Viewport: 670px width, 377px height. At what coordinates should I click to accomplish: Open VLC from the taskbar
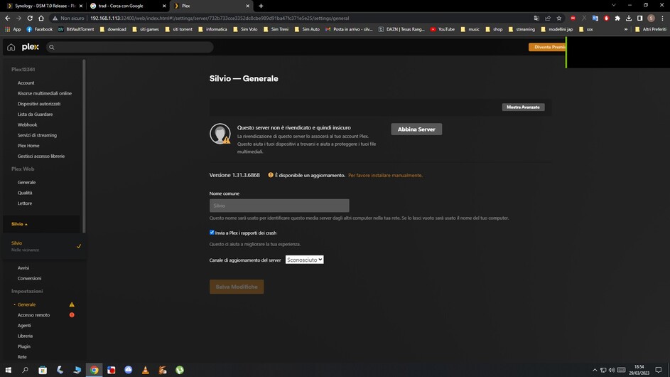pyautogui.click(x=145, y=370)
